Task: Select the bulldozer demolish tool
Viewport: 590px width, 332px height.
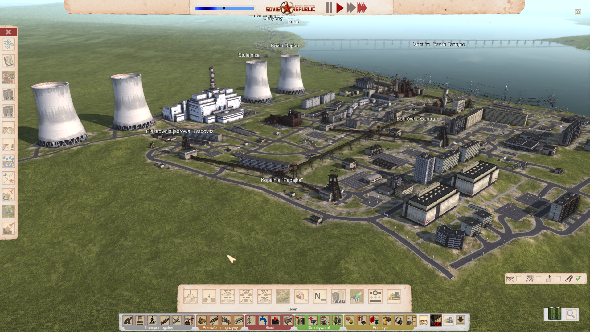Action: point(394,297)
